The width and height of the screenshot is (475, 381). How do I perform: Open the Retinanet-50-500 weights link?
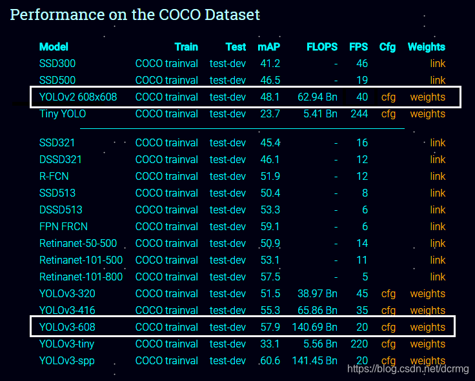pos(438,243)
